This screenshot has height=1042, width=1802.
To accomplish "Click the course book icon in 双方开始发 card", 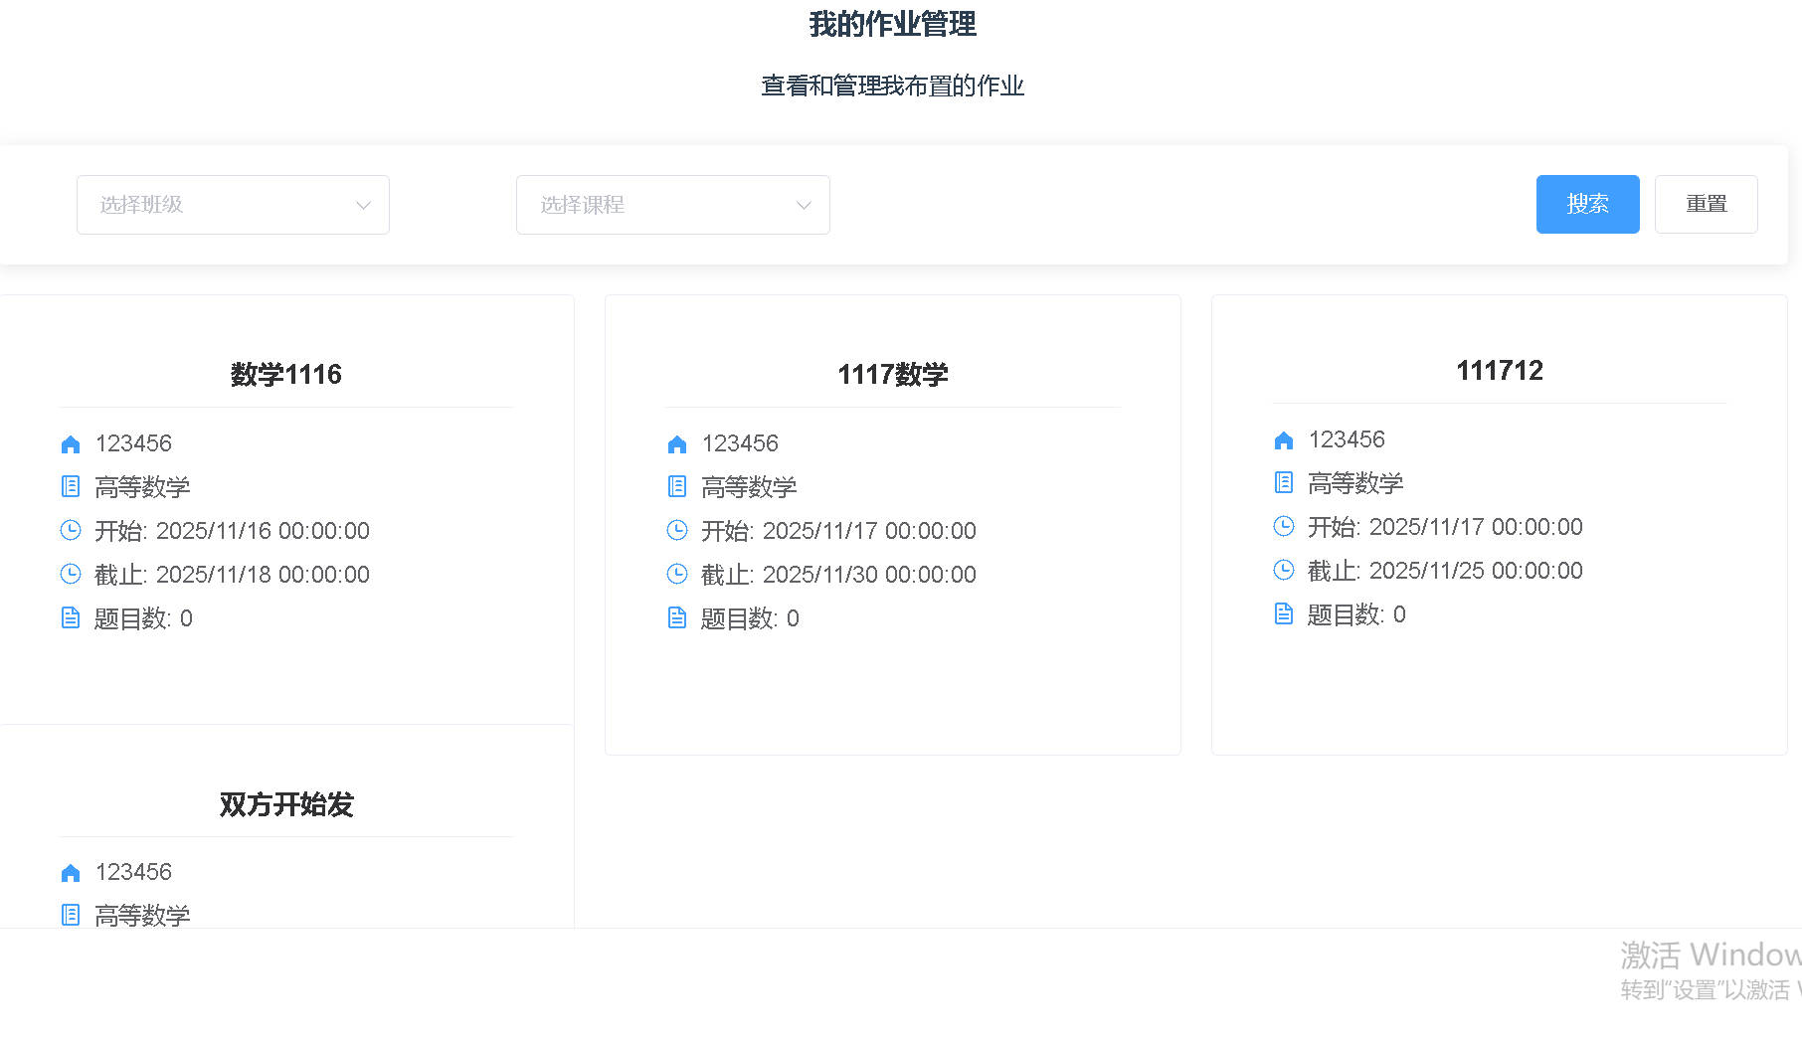I will (71, 915).
